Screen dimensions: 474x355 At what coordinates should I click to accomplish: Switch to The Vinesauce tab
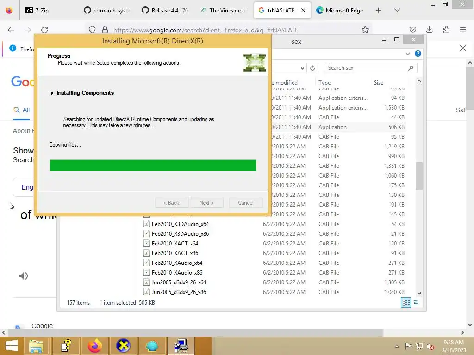tap(224, 11)
